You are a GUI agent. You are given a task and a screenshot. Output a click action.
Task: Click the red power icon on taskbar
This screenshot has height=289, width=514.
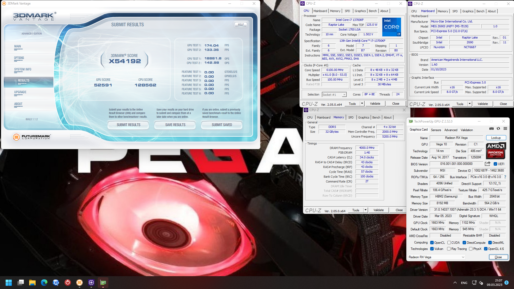click(68, 283)
